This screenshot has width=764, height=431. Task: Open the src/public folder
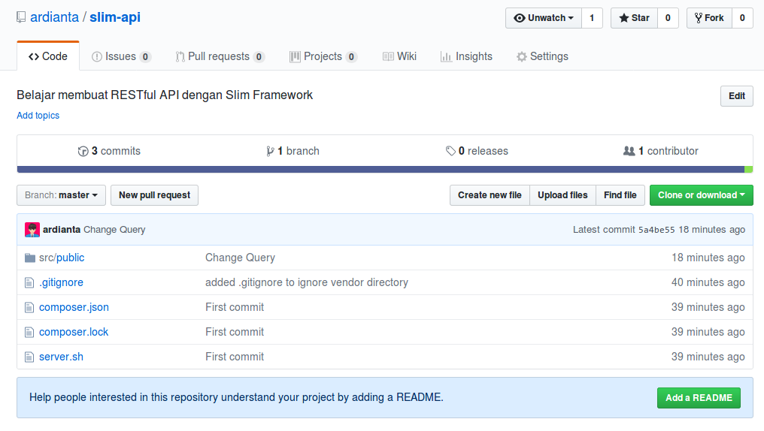pos(62,258)
